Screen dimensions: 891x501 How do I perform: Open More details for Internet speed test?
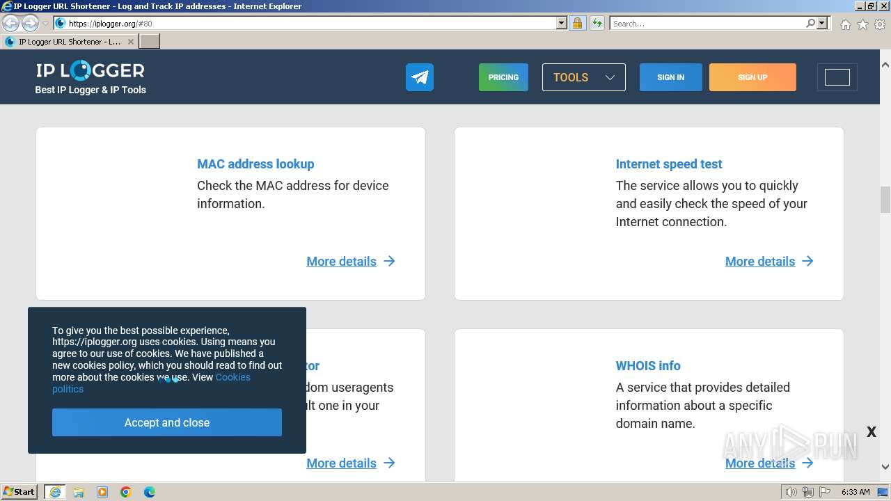tap(769, 262)
